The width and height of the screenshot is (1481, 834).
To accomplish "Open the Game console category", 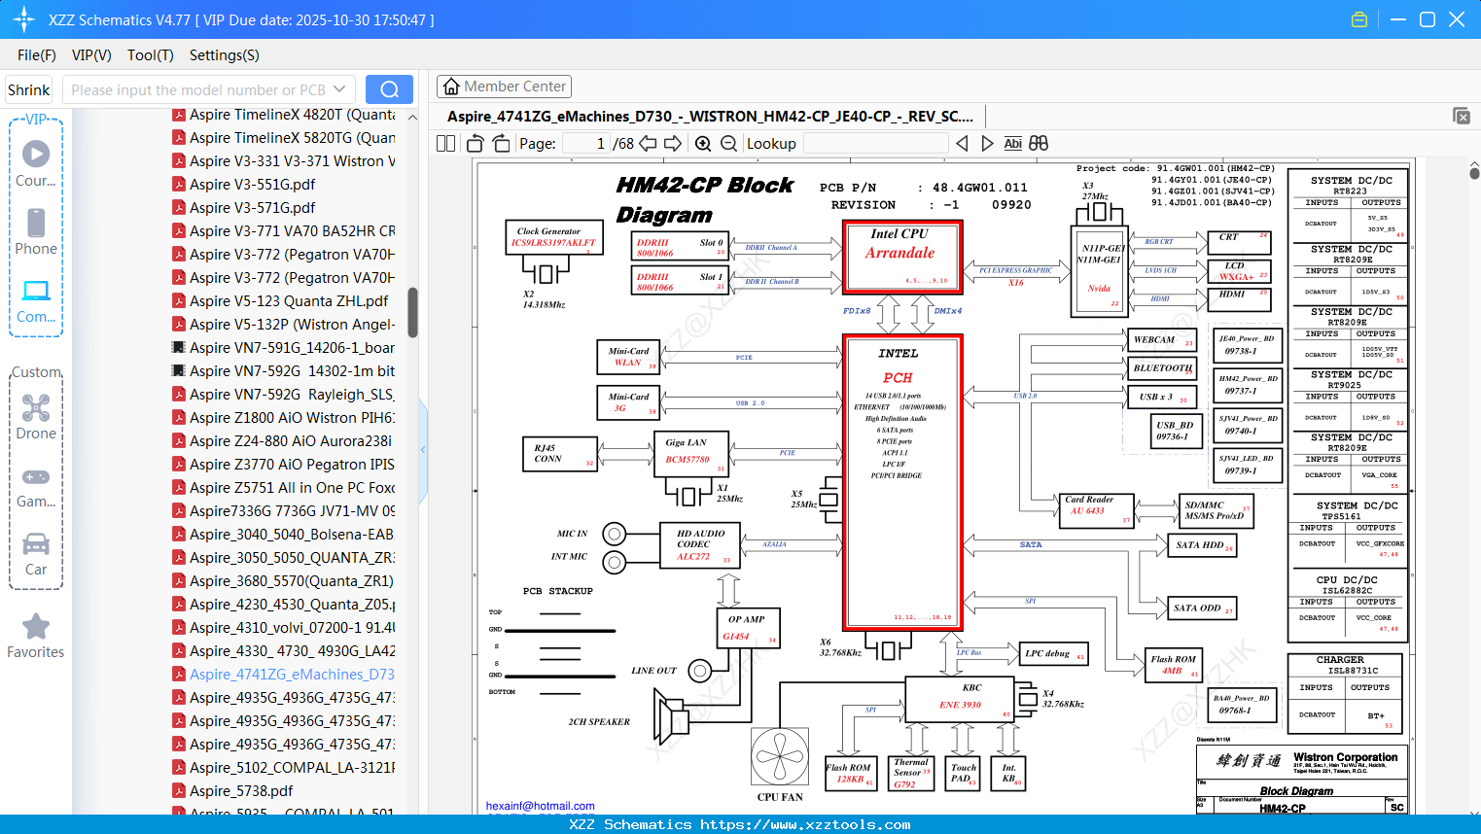I will click(x=36, y=487).
